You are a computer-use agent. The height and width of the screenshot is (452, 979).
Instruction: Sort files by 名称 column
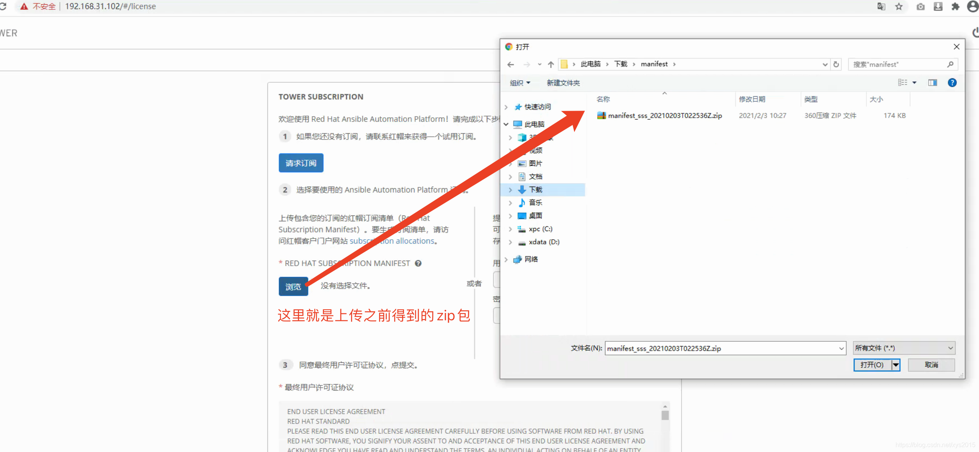(603, 99)
